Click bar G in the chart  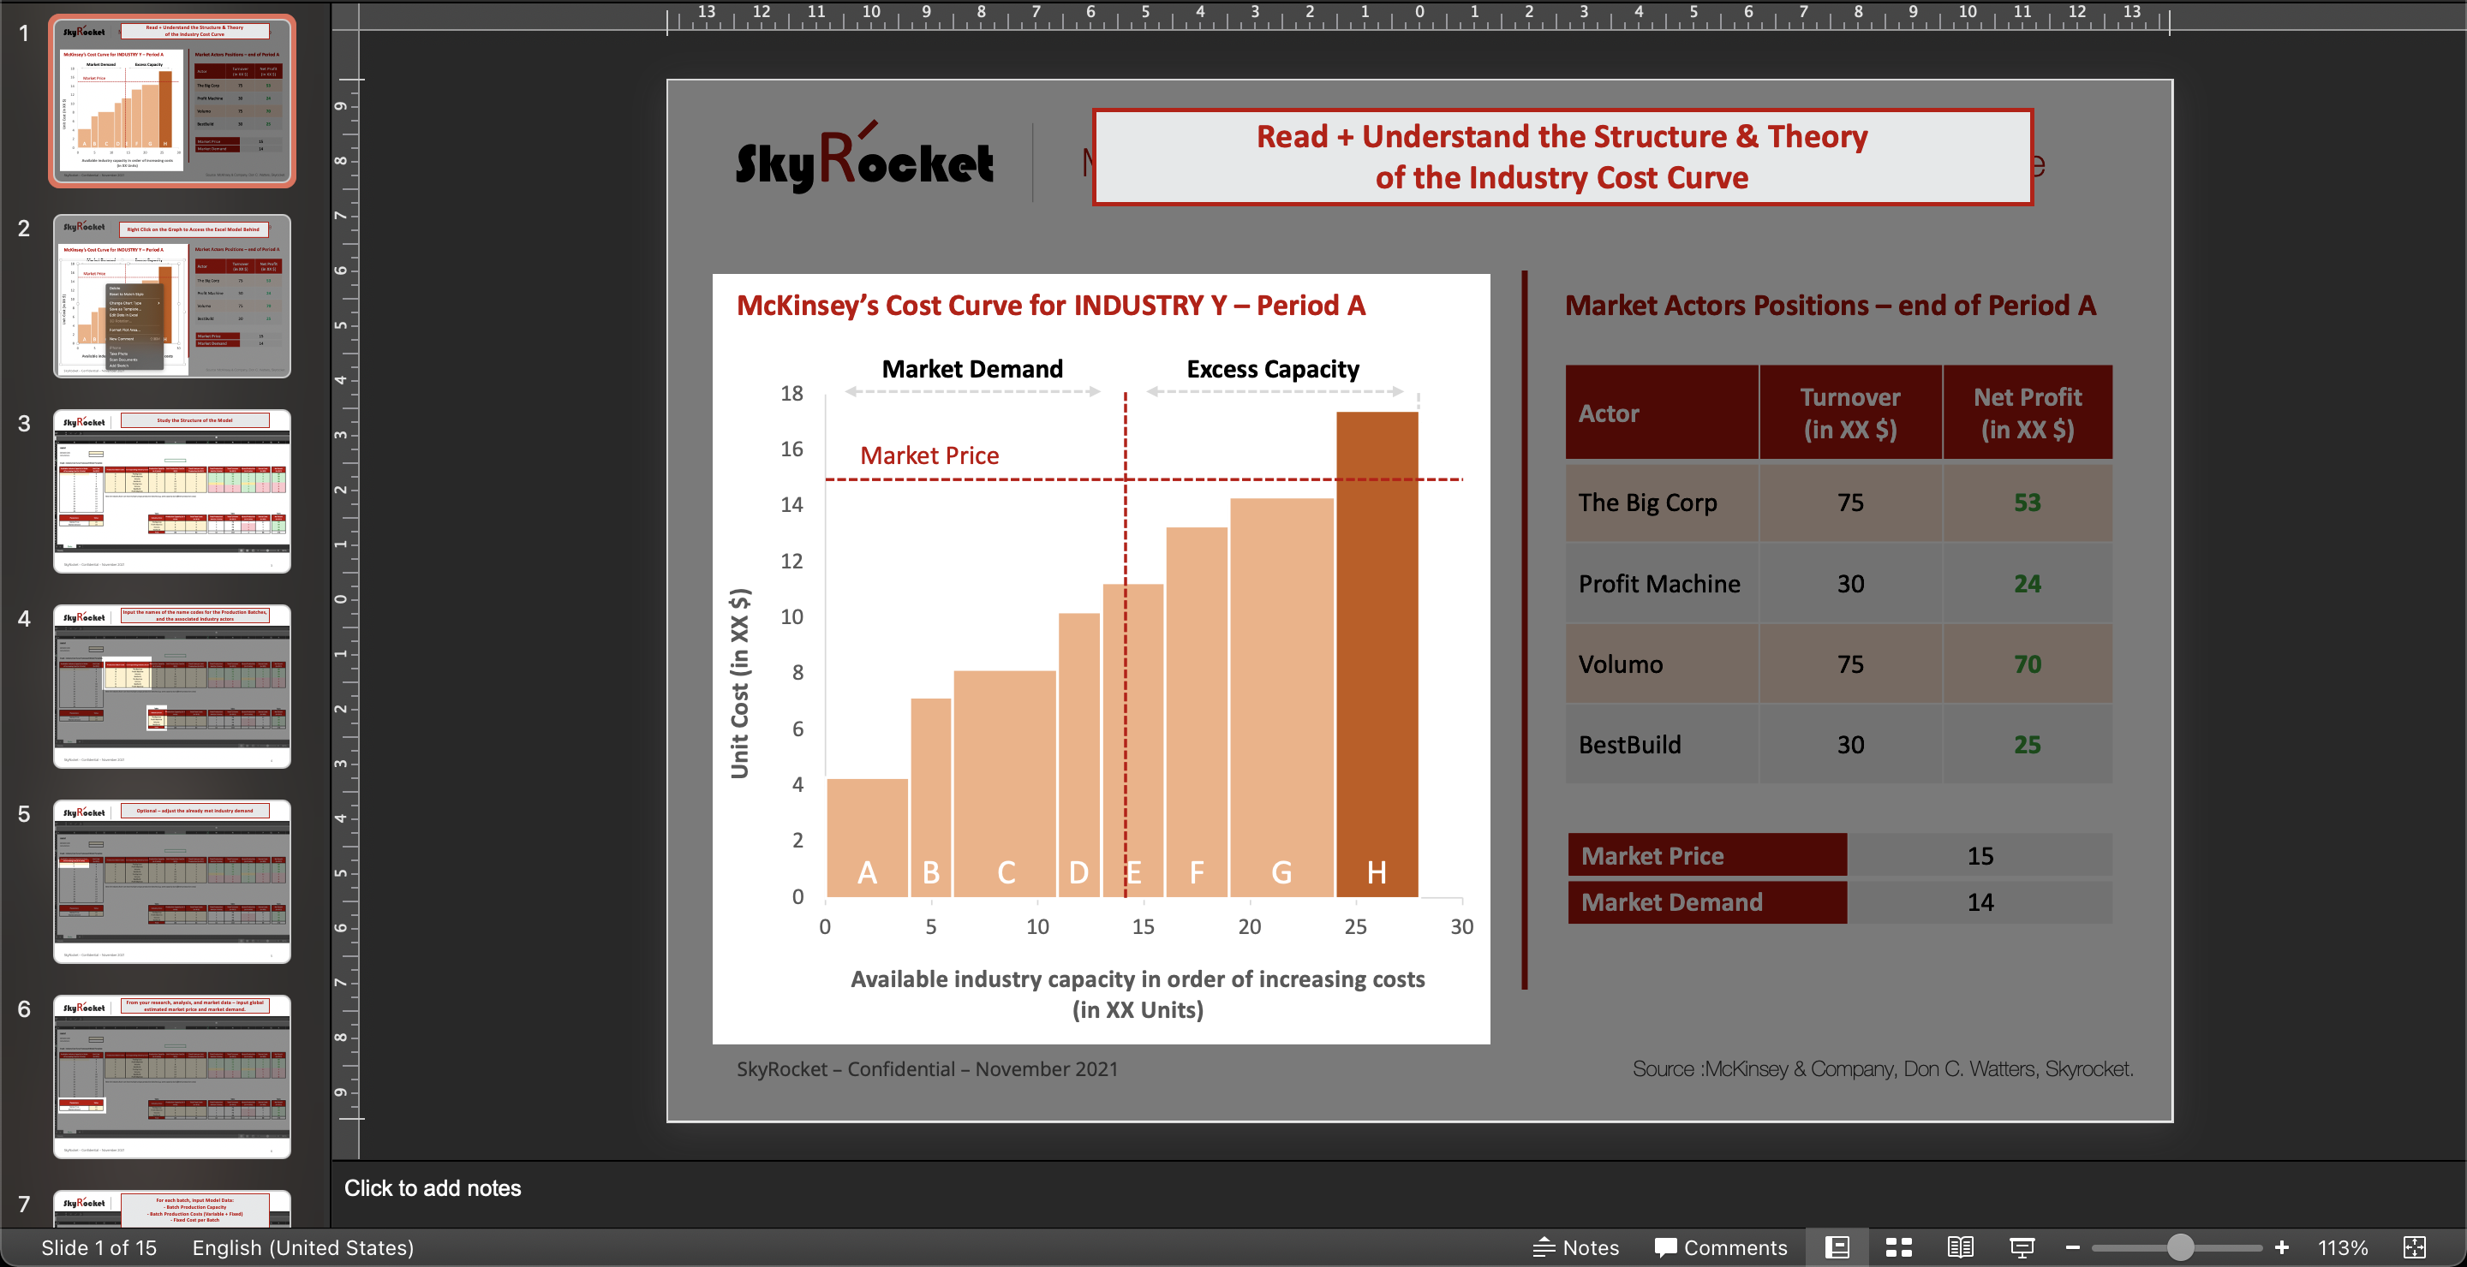tap(1281, 698)
